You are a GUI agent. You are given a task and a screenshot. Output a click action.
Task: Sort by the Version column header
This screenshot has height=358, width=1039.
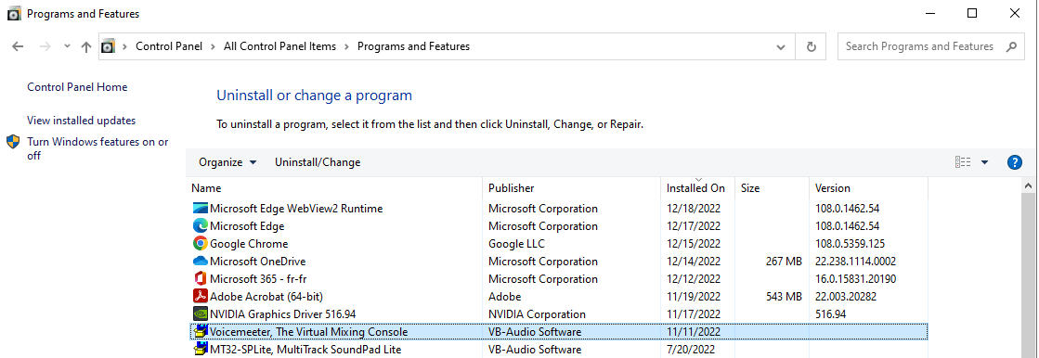click(869, 188)
